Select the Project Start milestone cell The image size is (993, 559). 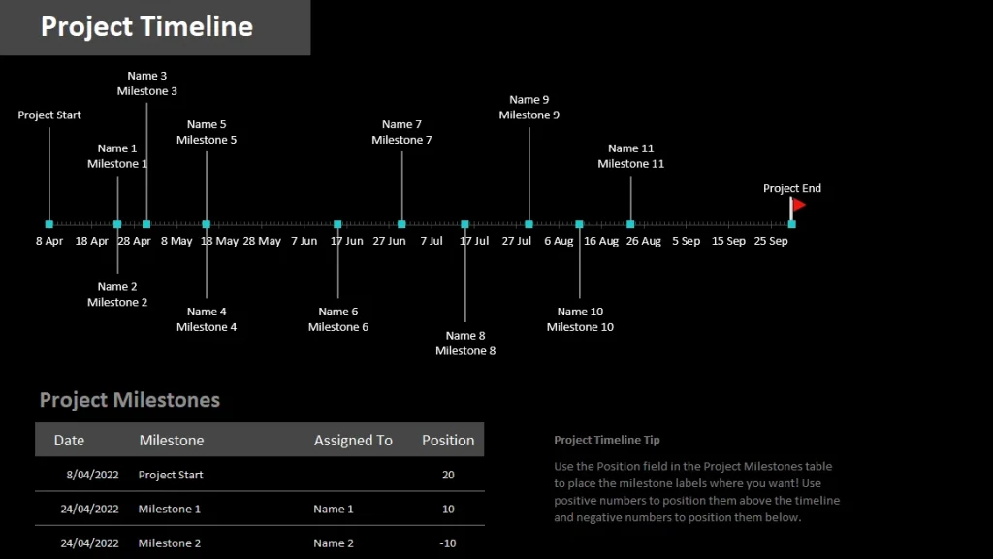tap(171, 475)
